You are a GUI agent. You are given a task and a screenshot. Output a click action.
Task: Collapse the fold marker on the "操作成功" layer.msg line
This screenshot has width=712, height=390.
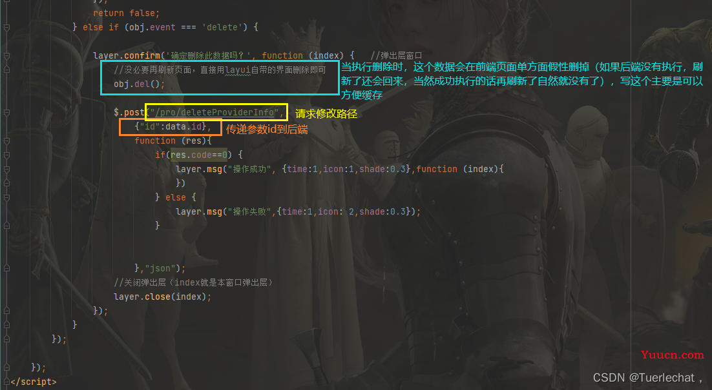point(7,169)
